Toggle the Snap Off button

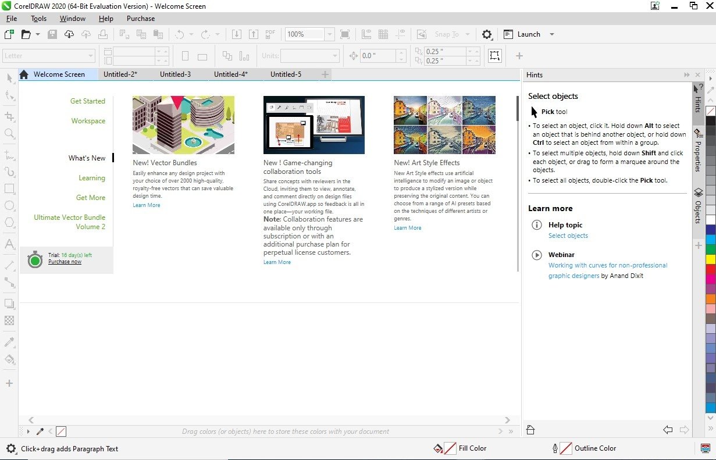point(422,34)
